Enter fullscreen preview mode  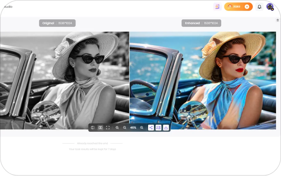coord(108,128)
